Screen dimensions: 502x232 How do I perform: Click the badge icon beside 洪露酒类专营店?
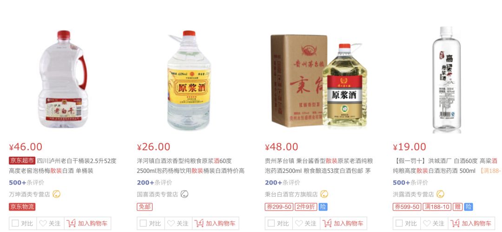[440, 194]
